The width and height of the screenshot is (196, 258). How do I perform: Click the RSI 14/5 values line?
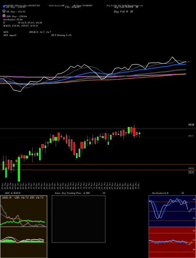tap(23, 23)
